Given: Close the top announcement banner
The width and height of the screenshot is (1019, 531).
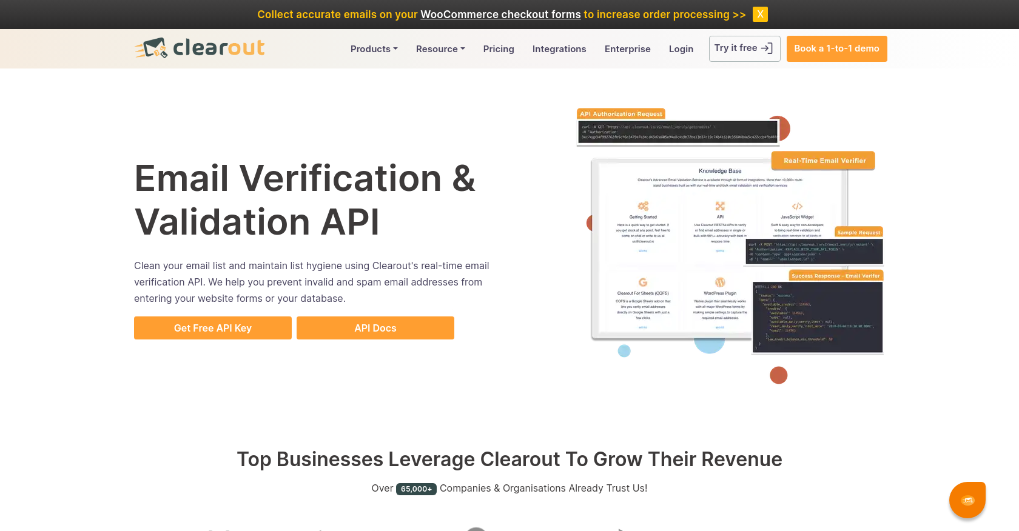Looking at the screenshot, I should 760,14.
